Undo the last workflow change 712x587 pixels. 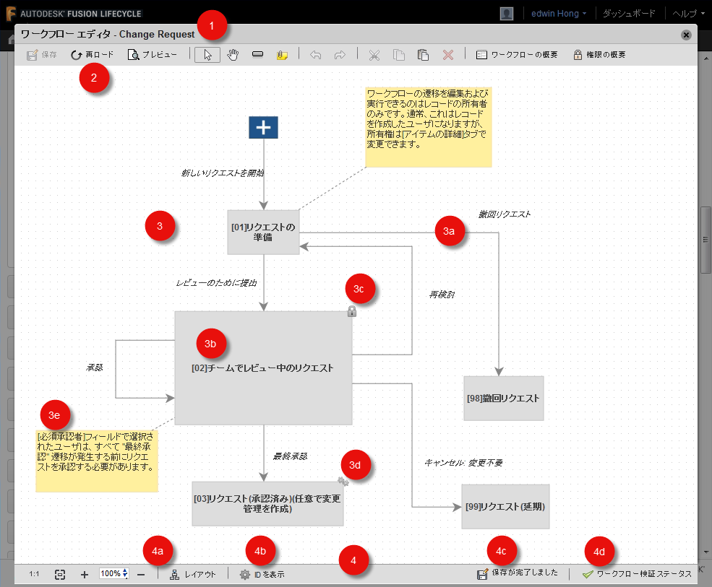coord(316,55)
